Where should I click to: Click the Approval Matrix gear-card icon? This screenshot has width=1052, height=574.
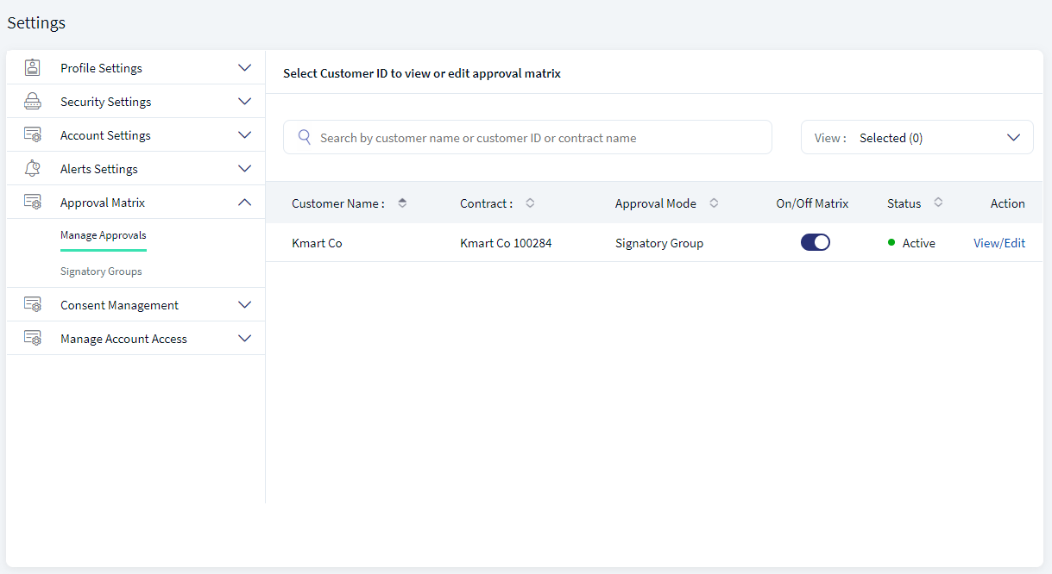tap(33, 202)
